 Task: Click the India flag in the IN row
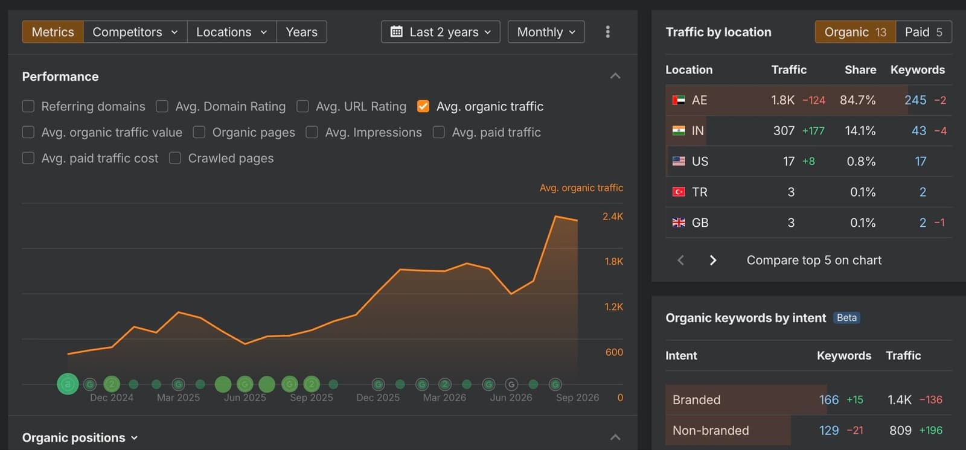679,130
